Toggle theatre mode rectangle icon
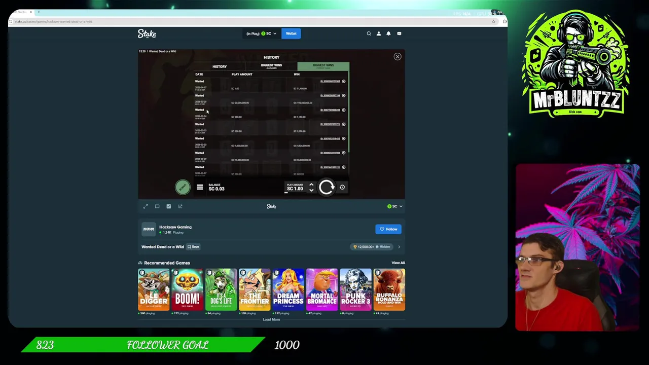The image size is (649, 365). [157, 206]
